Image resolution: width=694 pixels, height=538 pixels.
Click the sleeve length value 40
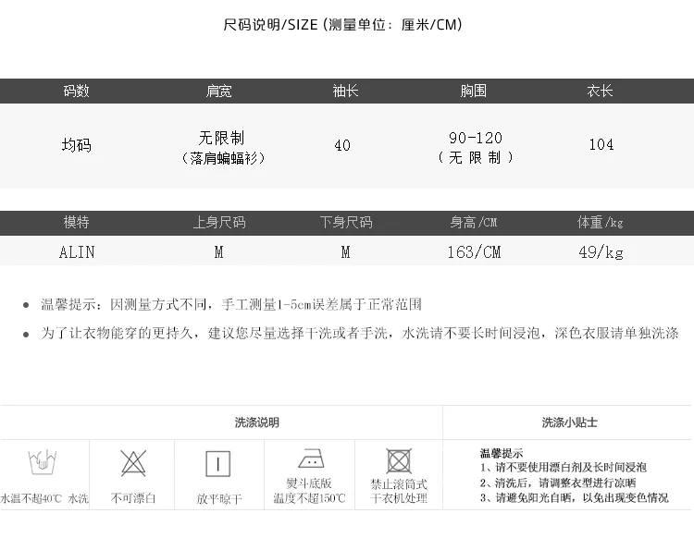(342, 145)
